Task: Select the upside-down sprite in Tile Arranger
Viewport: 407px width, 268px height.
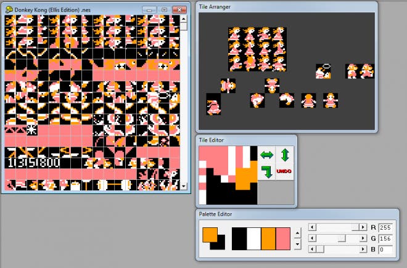Action: pyautogui.click(x=272, y=86)
